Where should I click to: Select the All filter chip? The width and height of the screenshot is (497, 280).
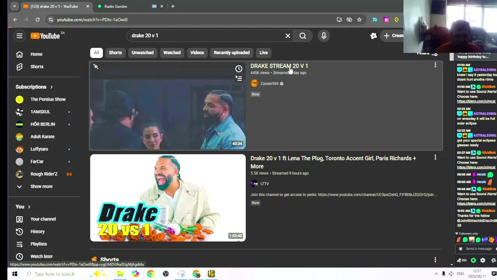click(96, 52)
